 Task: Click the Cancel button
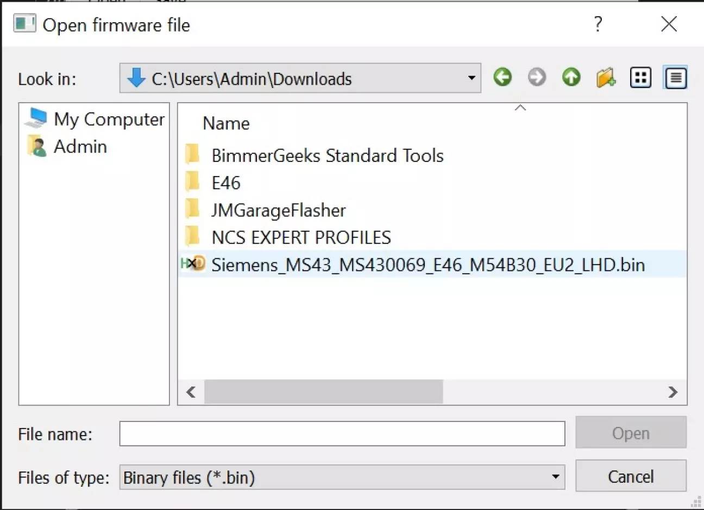[x=631, y=476]
